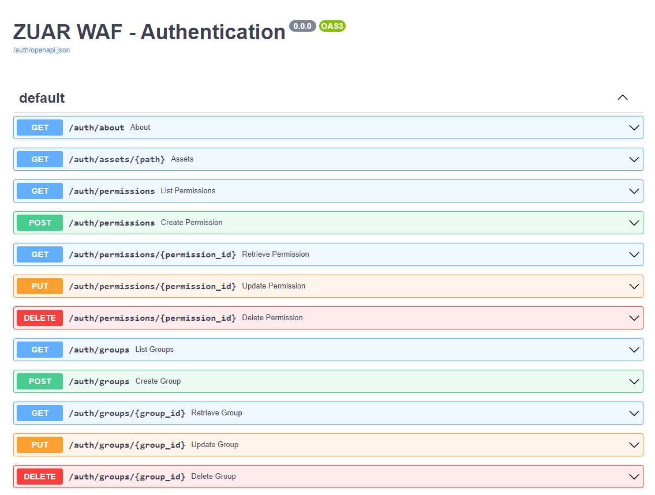
Task: Click the 'About' summary text
Action: point(140,127)
